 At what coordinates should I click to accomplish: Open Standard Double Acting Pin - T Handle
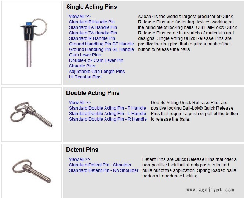[108, 108]
